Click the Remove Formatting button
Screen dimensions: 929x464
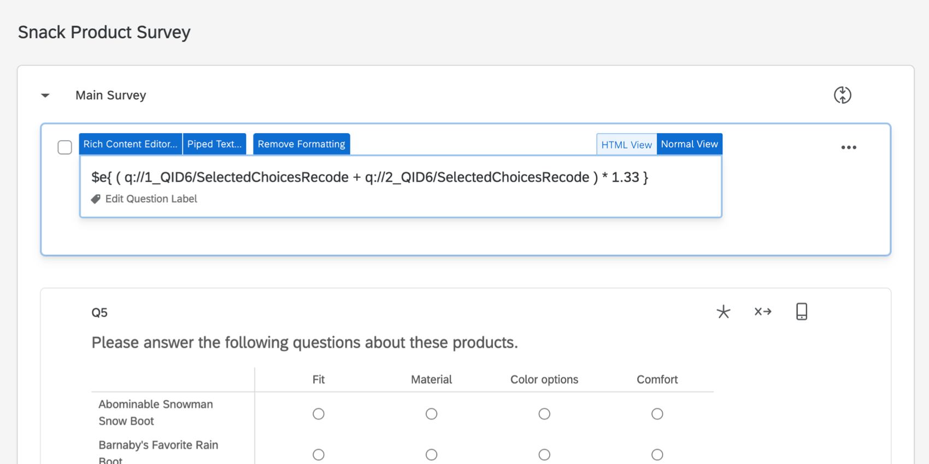[x=301, y=144]
